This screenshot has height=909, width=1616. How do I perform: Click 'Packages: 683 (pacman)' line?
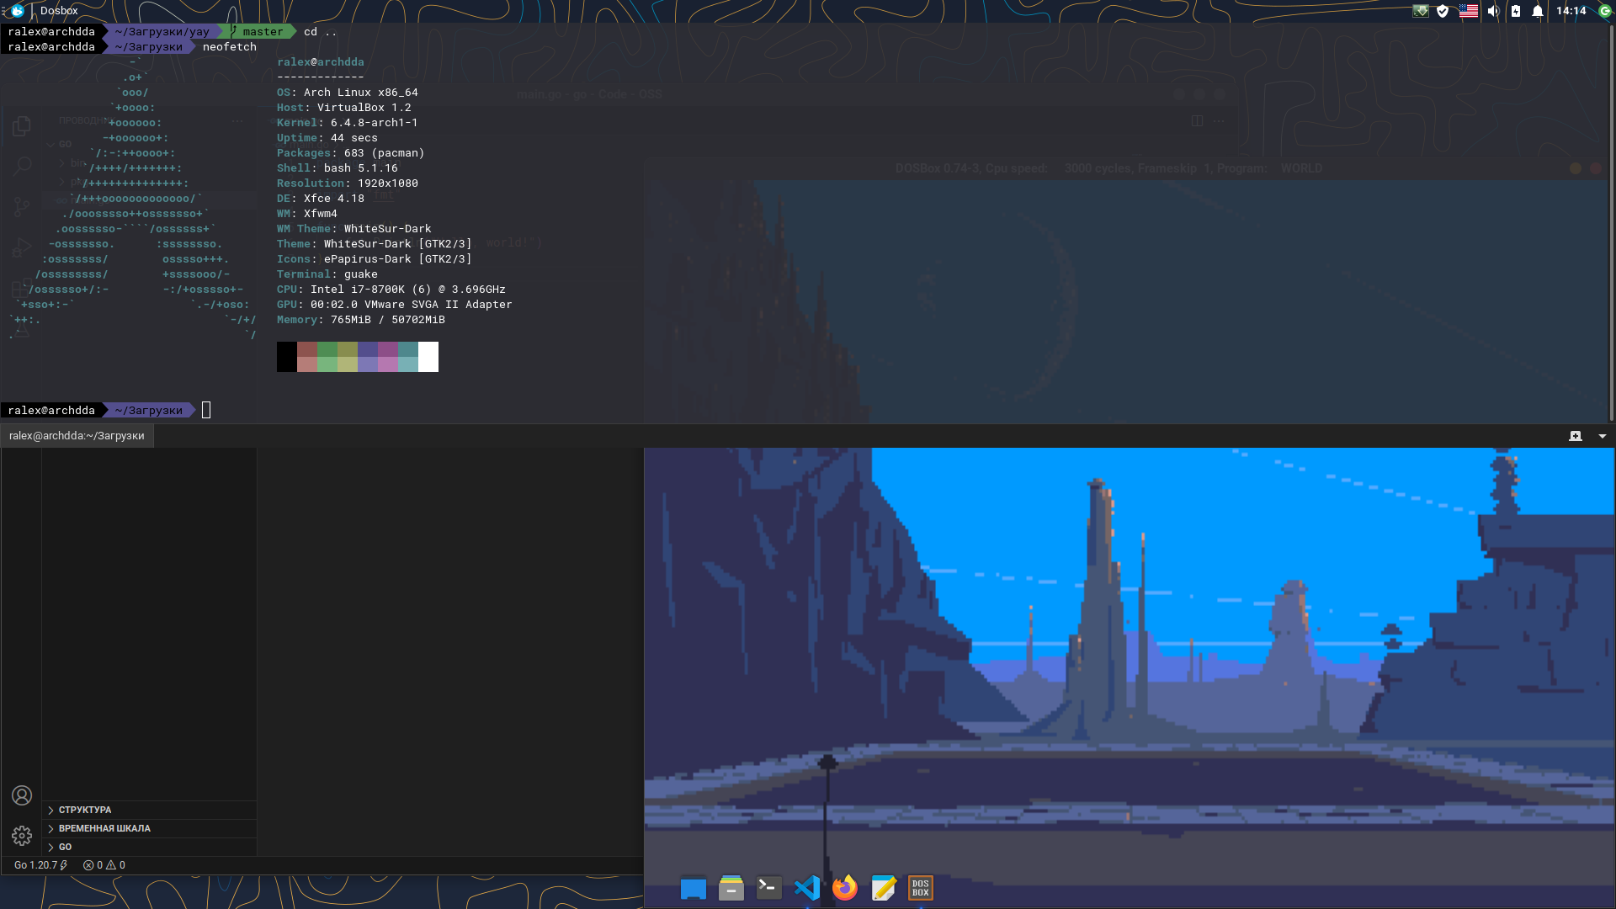click(351, 153)
